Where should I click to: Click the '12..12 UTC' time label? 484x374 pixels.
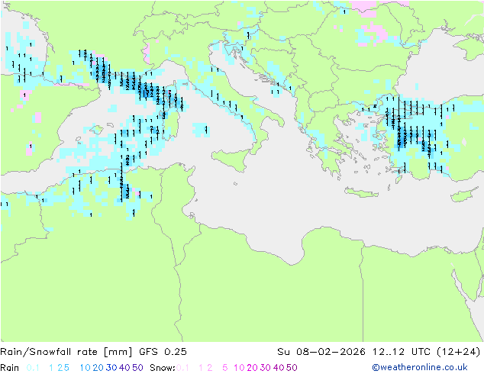(400, 352)
